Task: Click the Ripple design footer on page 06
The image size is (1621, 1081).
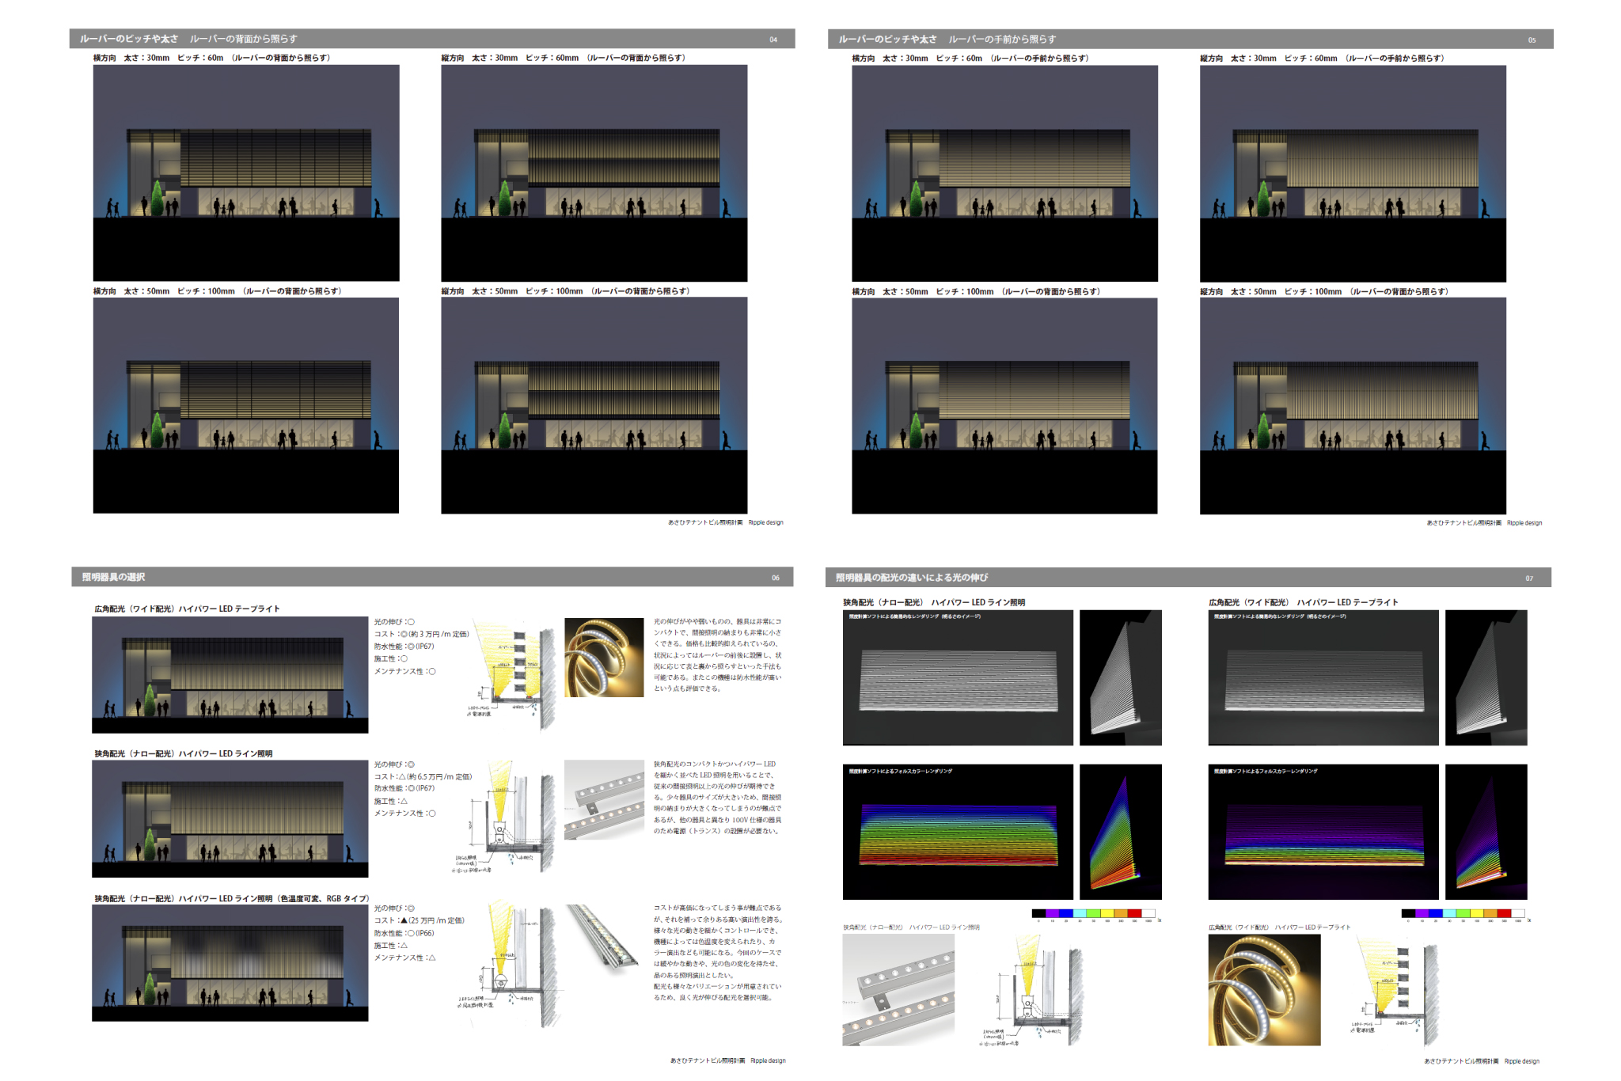Action: point(768,1060)
